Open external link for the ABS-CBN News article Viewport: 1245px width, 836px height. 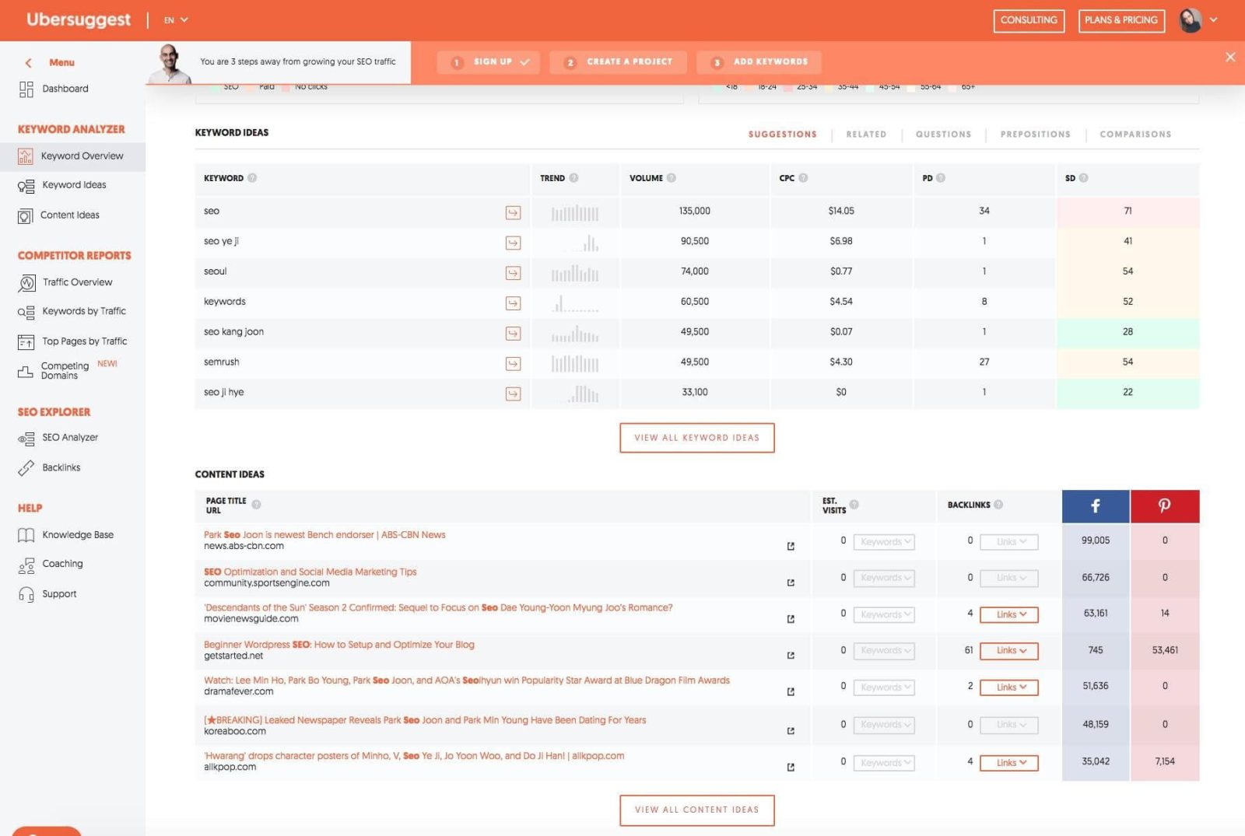(791, 546)
